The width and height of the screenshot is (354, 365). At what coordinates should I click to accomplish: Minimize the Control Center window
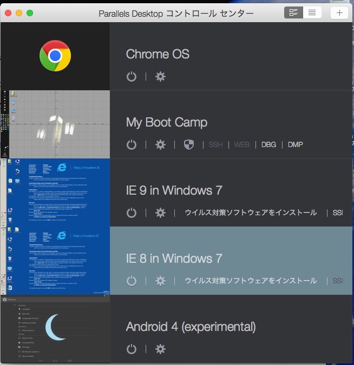(x=19, y=13)
